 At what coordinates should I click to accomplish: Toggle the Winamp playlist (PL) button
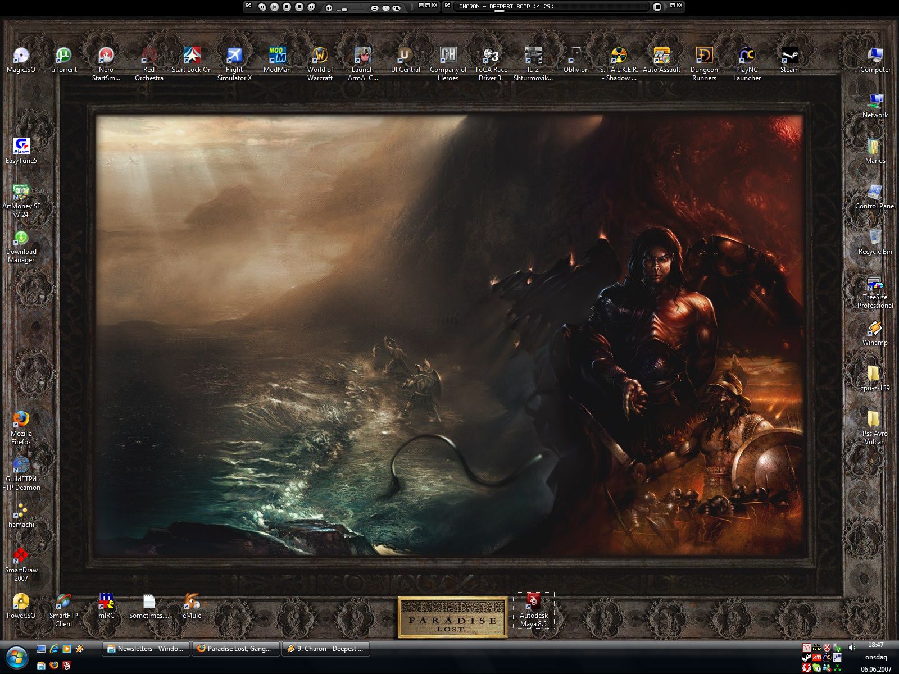click(386, 8)
